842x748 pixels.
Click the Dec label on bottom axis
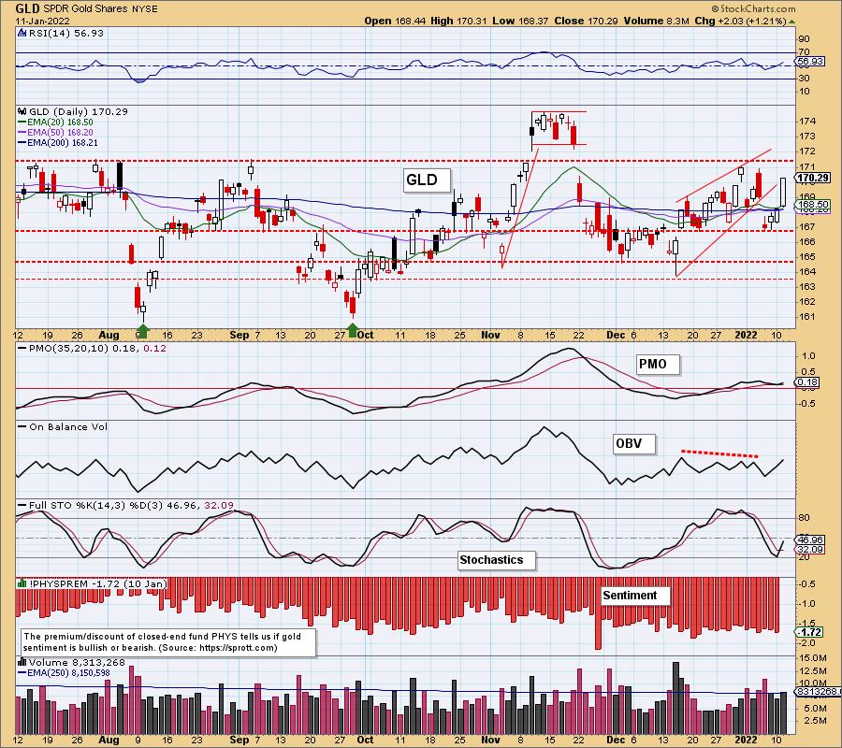tap(616, 740)
